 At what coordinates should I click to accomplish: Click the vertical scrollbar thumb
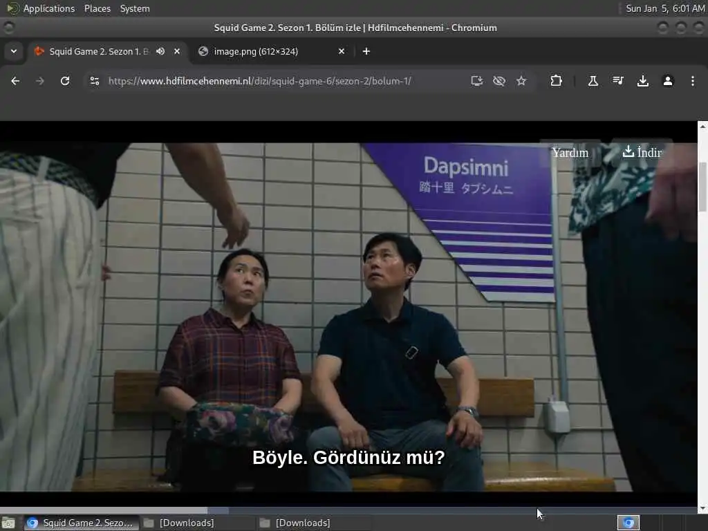click(x=702, y=187)
